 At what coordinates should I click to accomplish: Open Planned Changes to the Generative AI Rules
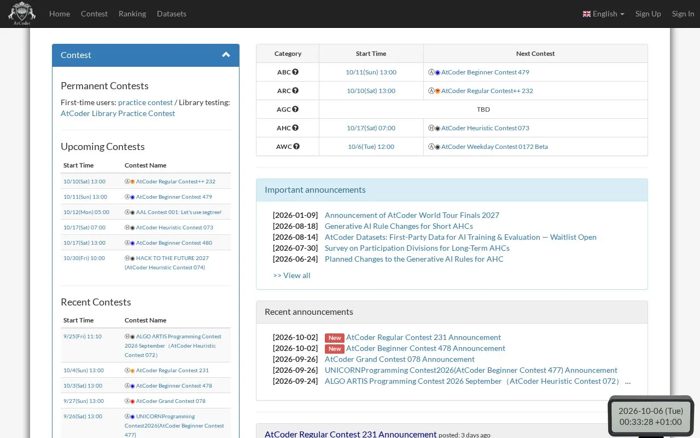tap(414, 259)
